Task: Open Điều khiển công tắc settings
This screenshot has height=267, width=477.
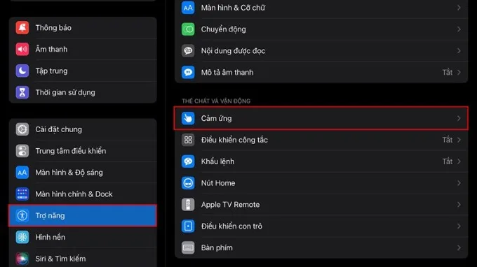Action: tap(321, 140)
